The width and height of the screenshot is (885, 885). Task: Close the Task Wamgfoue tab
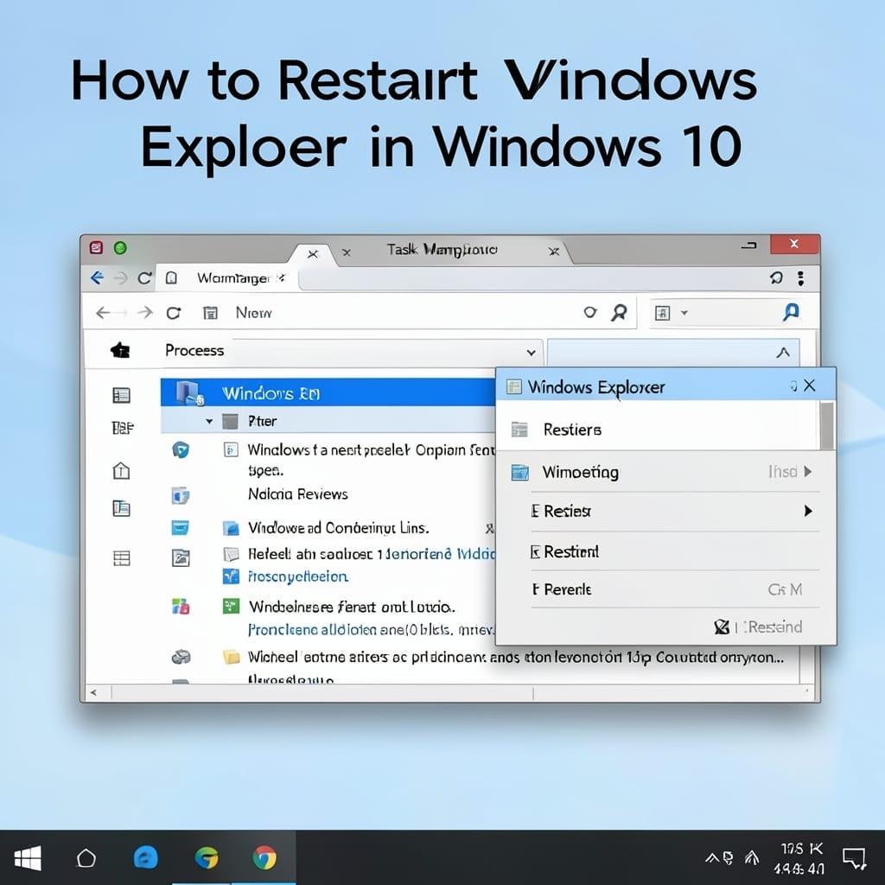tap(554, 251)
